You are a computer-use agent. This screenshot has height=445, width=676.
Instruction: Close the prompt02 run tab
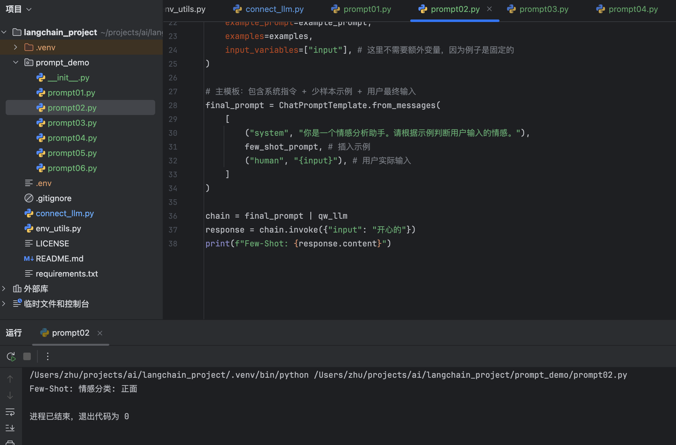[100, 333]
